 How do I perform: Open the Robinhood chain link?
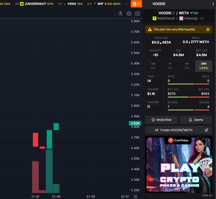click(164, 18)
